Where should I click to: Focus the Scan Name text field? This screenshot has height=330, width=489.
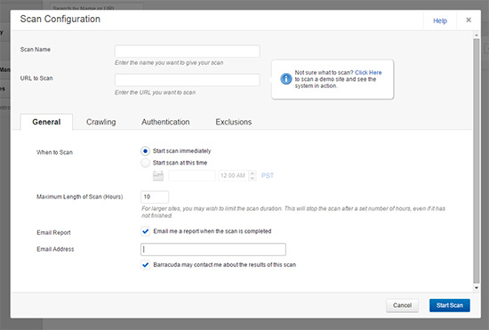tap(187, 52)
